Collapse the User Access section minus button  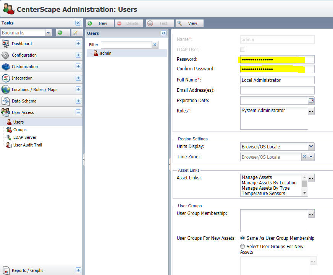(x=78, y=112)
